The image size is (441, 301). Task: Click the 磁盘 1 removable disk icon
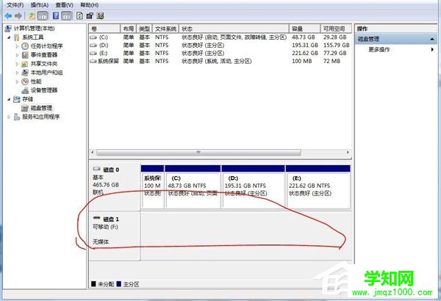point(97,218)
